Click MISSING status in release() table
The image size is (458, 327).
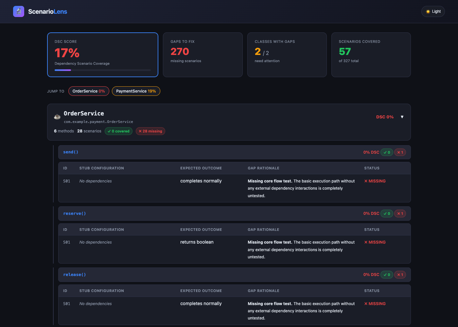pyautogui.click(x=375, y=304)
